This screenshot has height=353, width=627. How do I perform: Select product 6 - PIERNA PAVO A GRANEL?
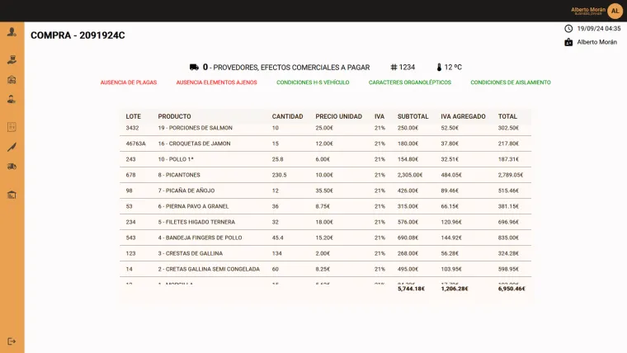click(x=193, y=206)
